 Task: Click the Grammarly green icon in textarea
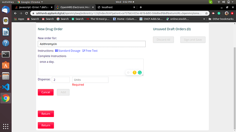(140, 73)
